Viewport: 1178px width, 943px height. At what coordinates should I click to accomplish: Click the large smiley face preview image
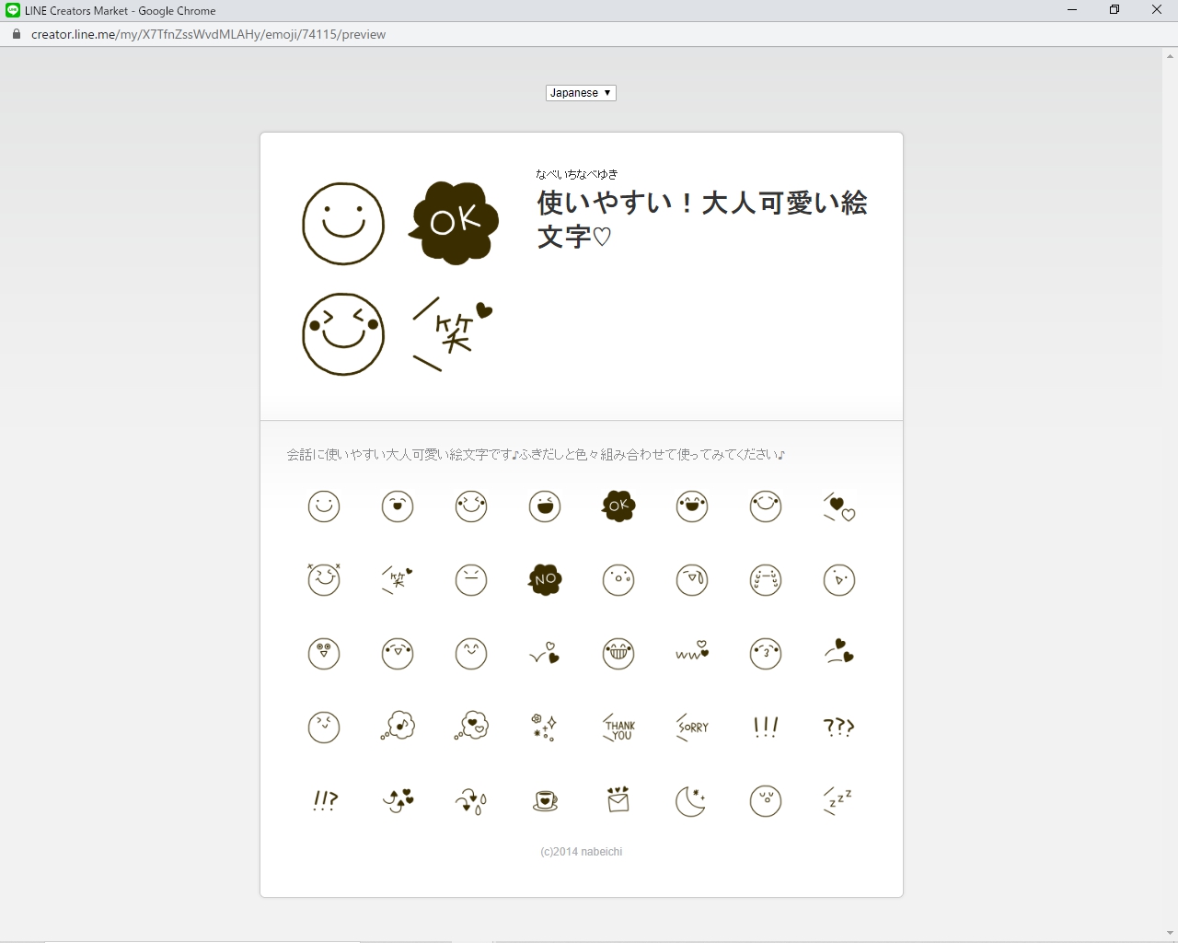tap(342, 224)
